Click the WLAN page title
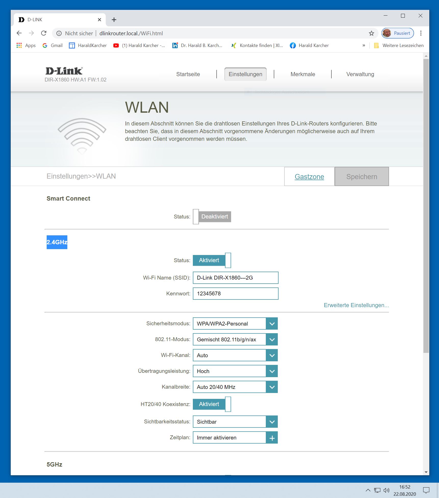This screenshot has height=498, width=439. tap(147, 107)
